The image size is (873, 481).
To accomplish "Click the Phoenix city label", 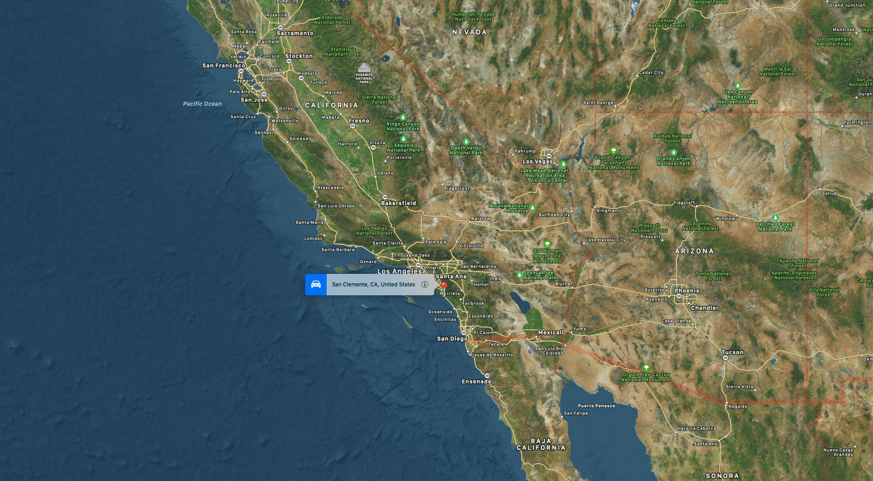I will 687,290.
